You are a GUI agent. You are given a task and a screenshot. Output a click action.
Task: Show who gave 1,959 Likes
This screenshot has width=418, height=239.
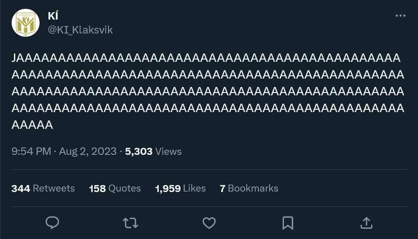point(181,188)
